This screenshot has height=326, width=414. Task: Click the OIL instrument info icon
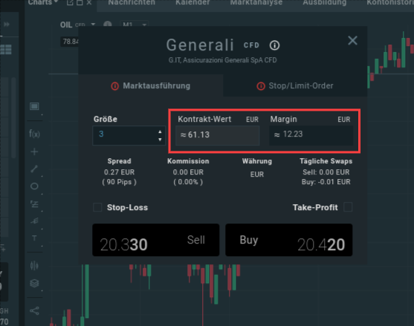(x=108, y=25)
